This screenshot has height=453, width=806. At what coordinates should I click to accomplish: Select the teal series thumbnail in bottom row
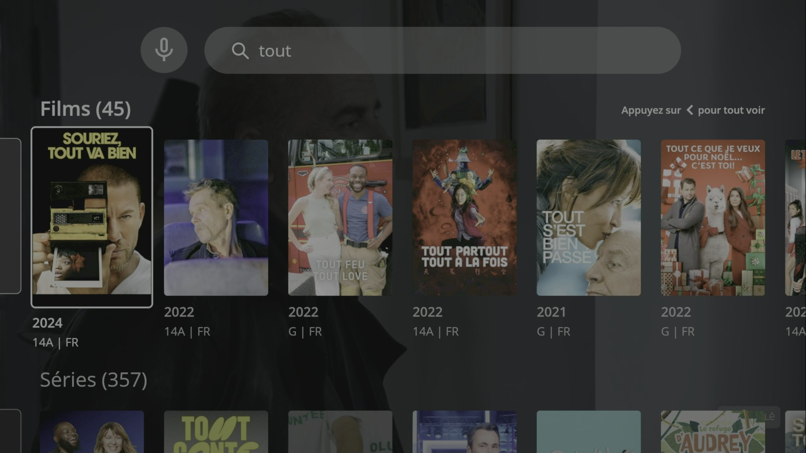tap(589, 432)
